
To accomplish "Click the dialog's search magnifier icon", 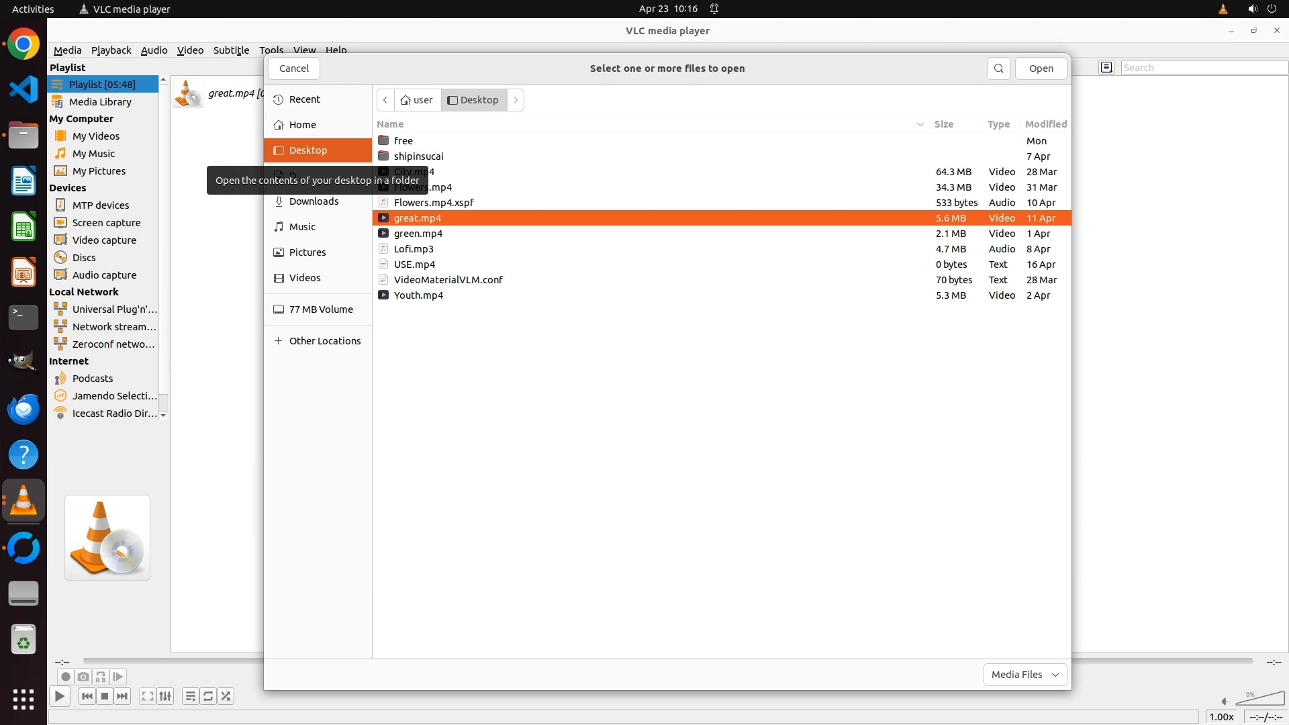I will [x=998, y=68].
